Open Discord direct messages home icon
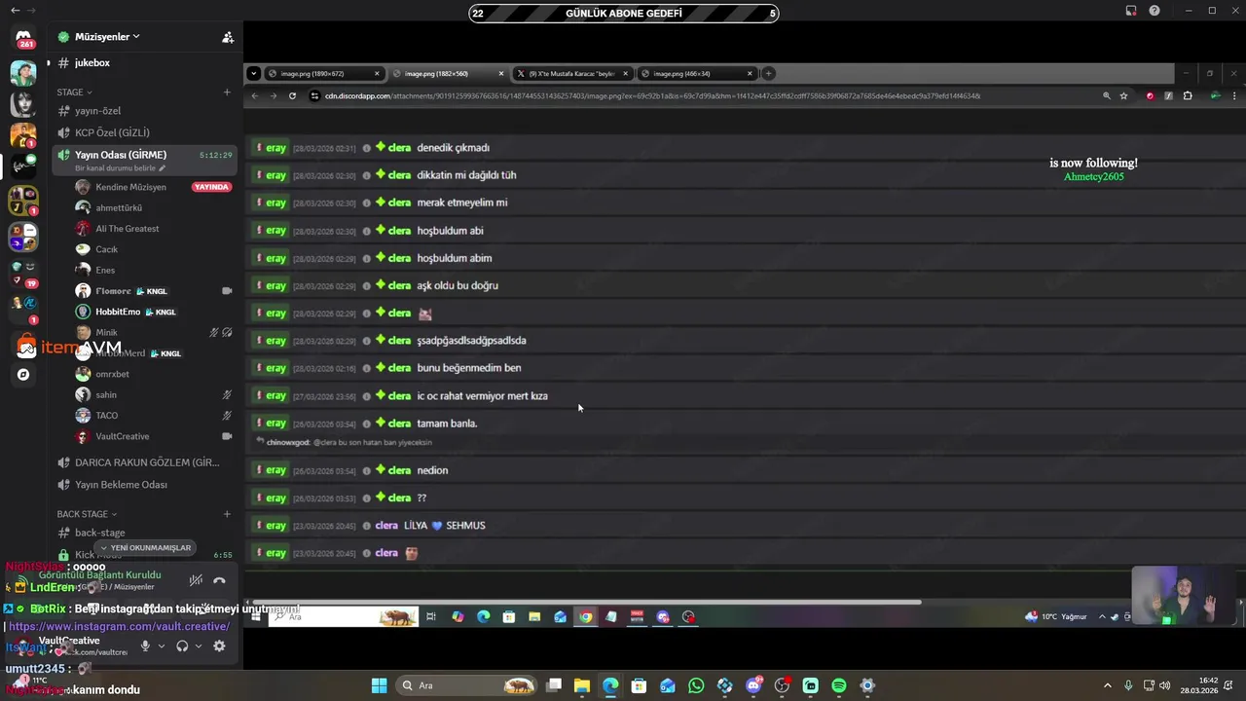This screenshot has width=1246, height=701. (23, 37)
